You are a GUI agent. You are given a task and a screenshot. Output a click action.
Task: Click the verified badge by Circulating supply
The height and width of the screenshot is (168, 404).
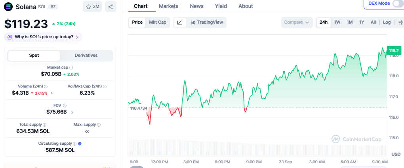coord(80,144)
